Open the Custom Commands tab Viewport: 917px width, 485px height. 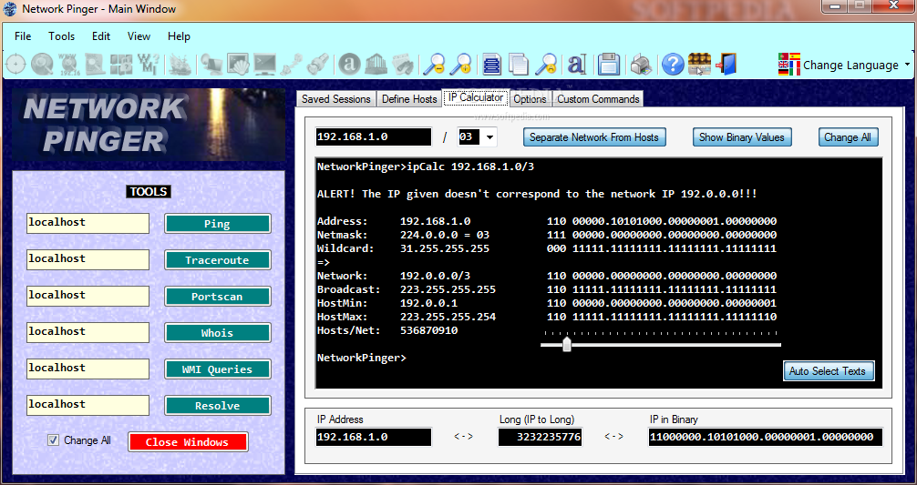(598, 99)
